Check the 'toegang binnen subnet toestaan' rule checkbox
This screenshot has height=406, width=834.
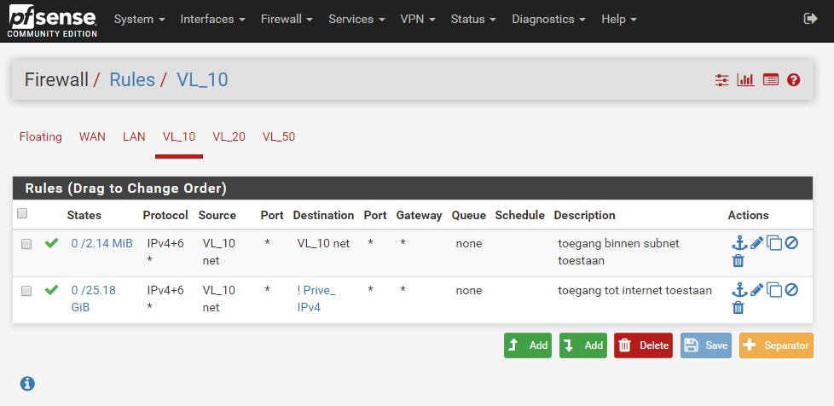[26, 244]
